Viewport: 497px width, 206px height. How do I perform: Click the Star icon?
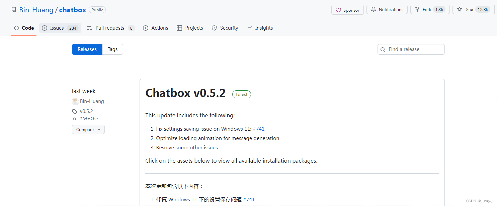tap(460, 9)
